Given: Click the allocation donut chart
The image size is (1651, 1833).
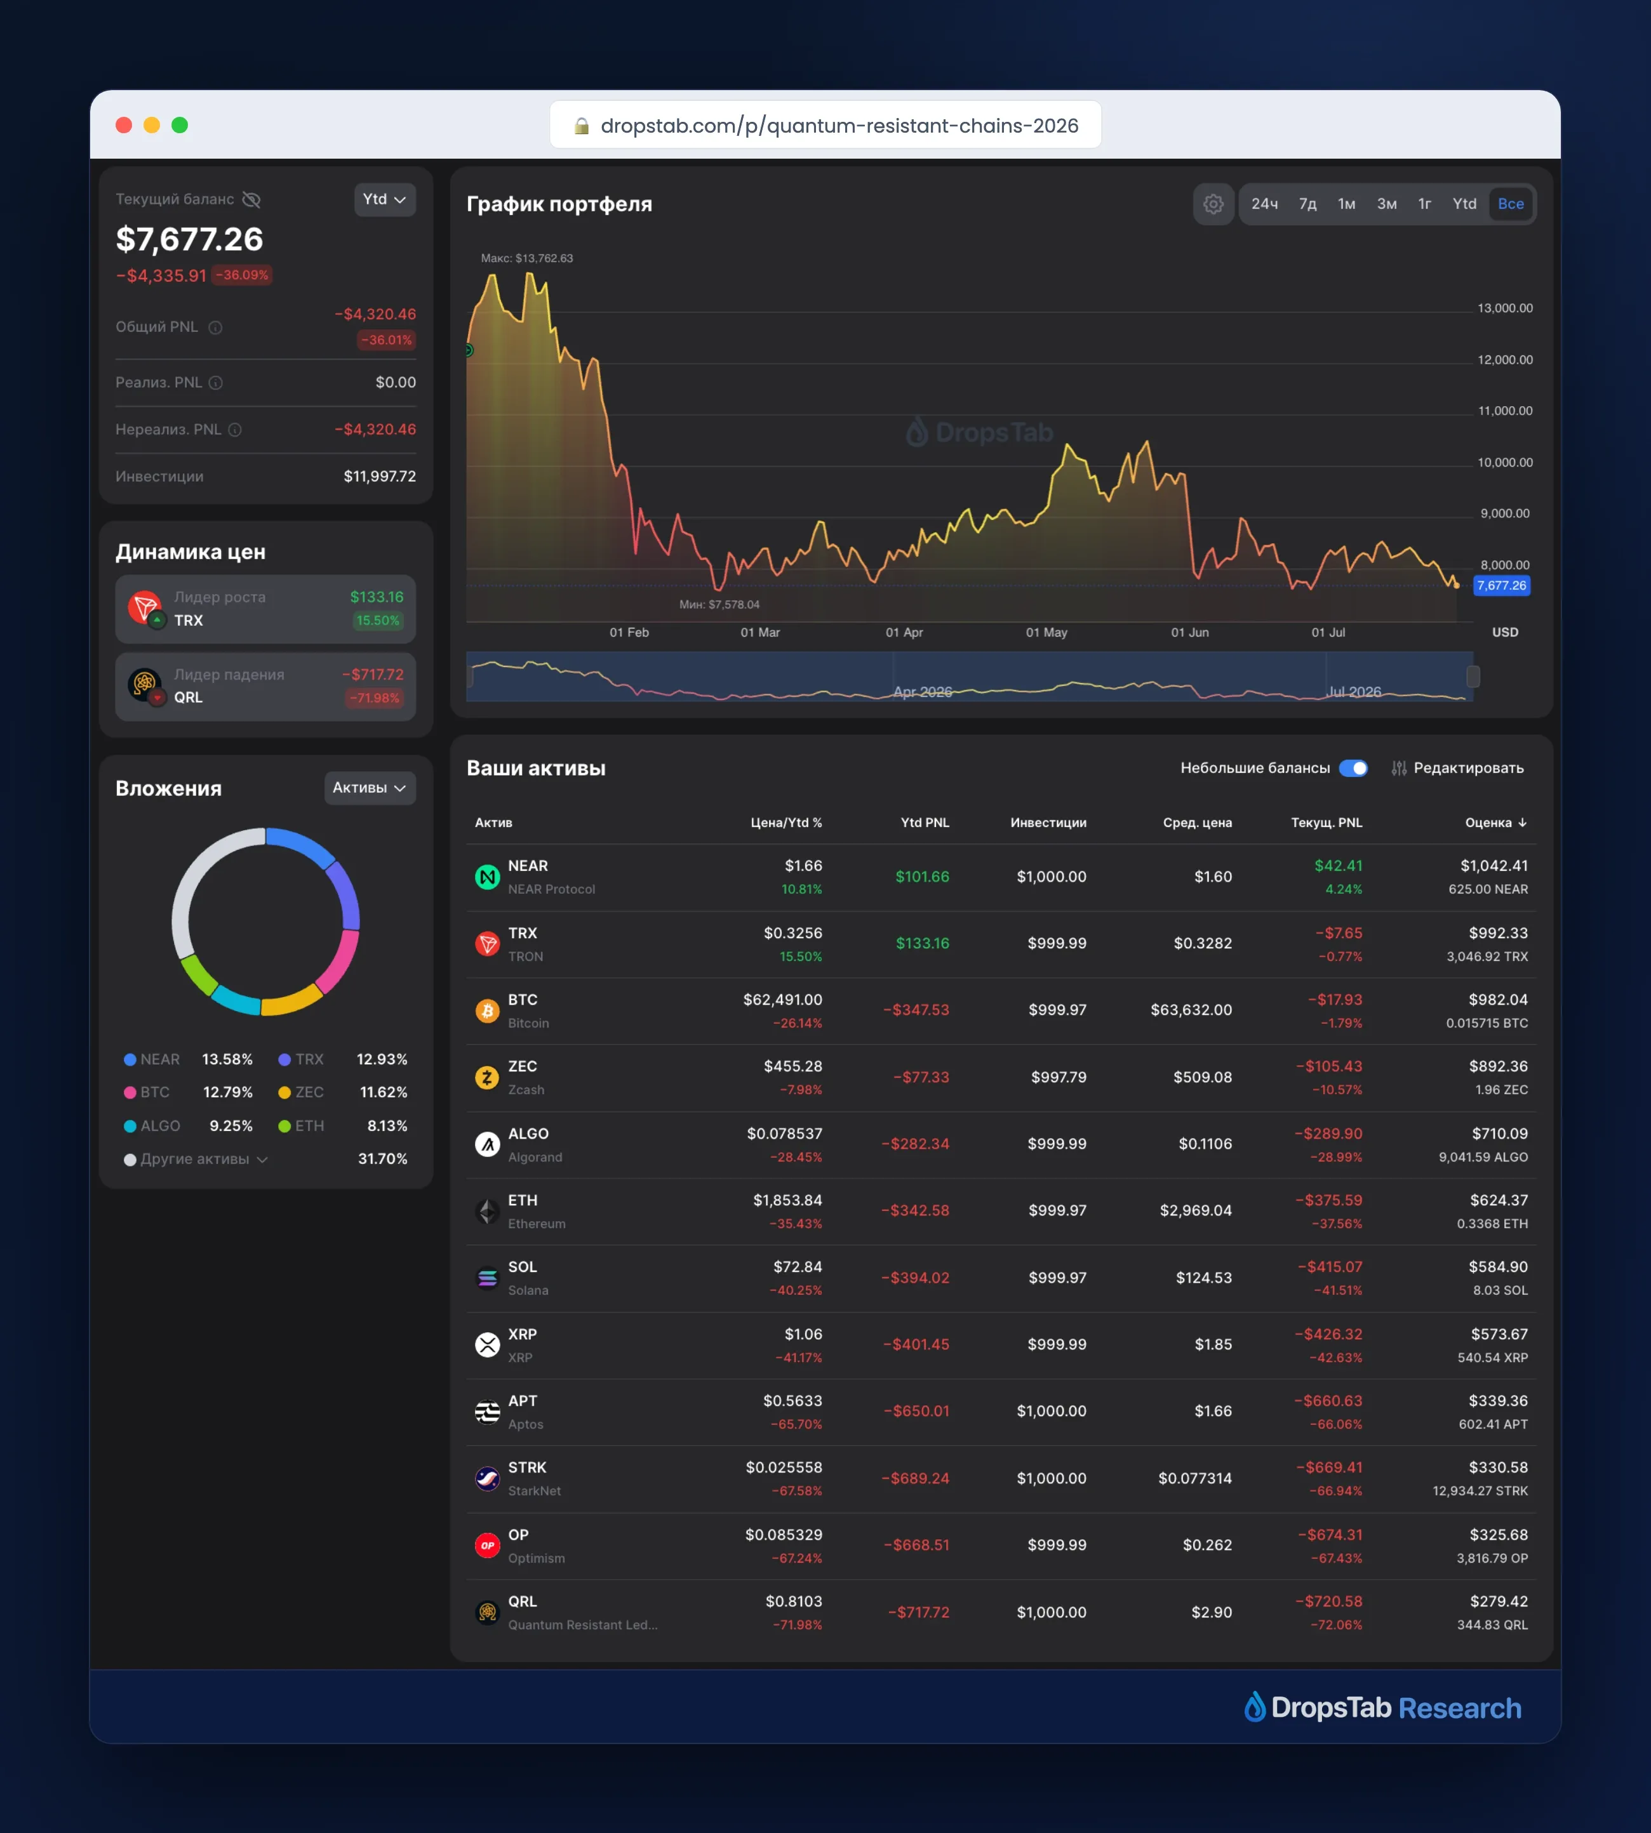Looking at the screenshot, I should point(266,922).
